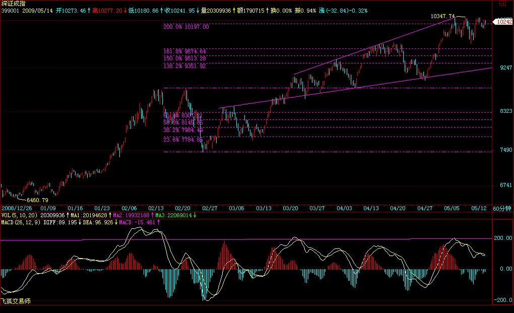Click the 飞狐交易师 software label

coord(16,301)
